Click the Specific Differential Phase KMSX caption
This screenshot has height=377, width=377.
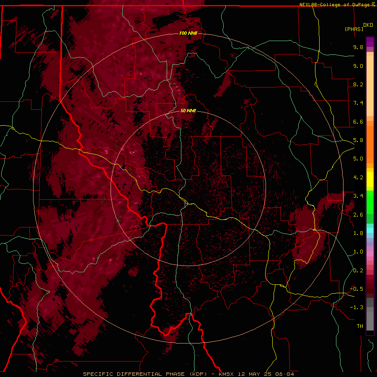tap(188, 374)
